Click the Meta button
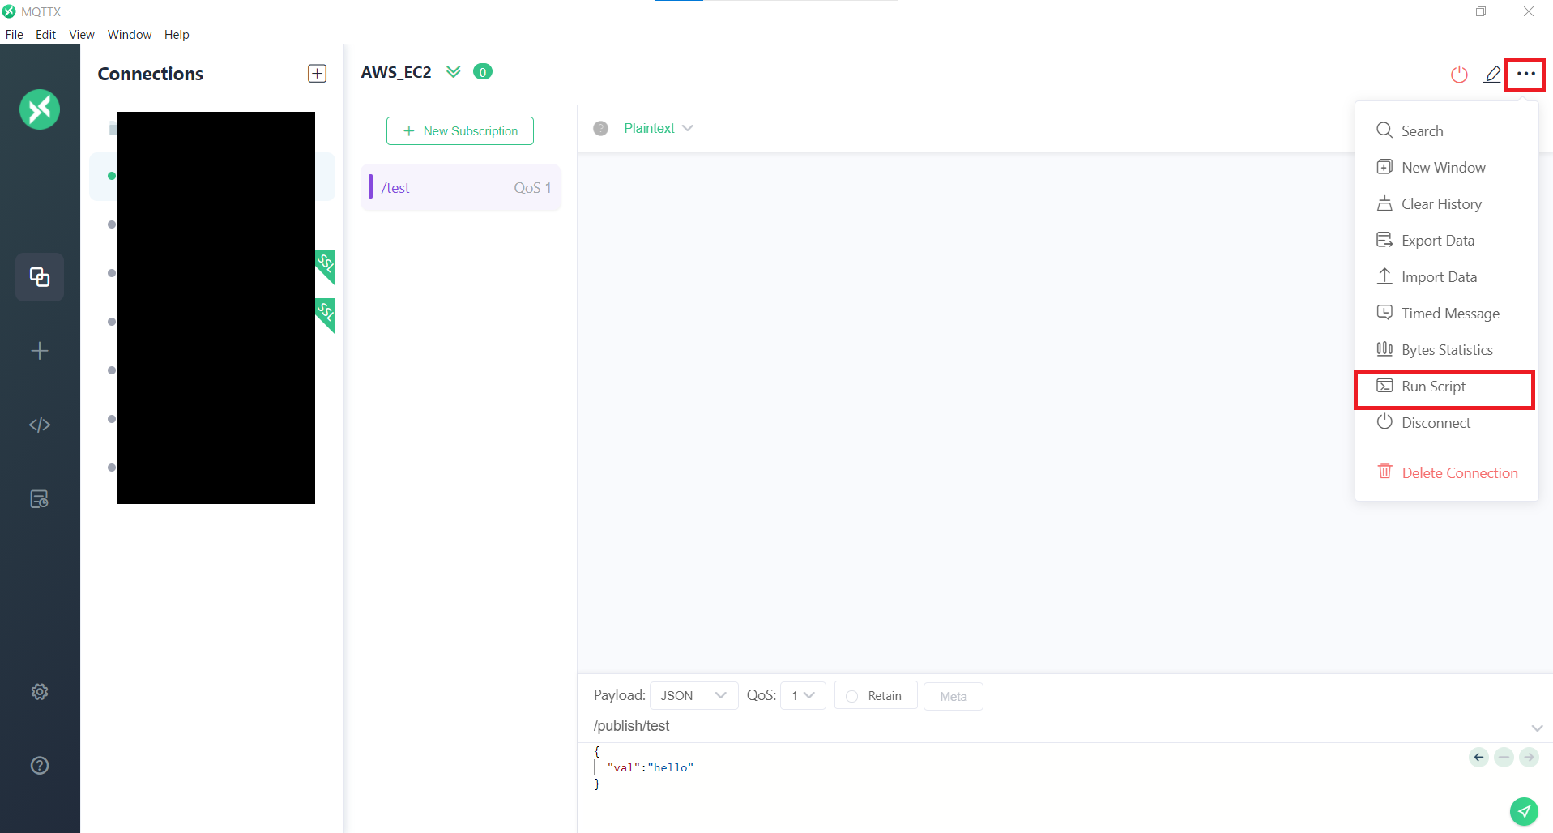 [x=954, y=696]
